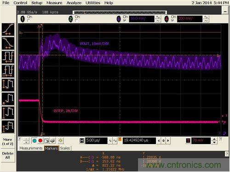This screenshot has height=172, width=230.
Task: Adjust display intensity with the sun icon
Action: click(60, 140)
